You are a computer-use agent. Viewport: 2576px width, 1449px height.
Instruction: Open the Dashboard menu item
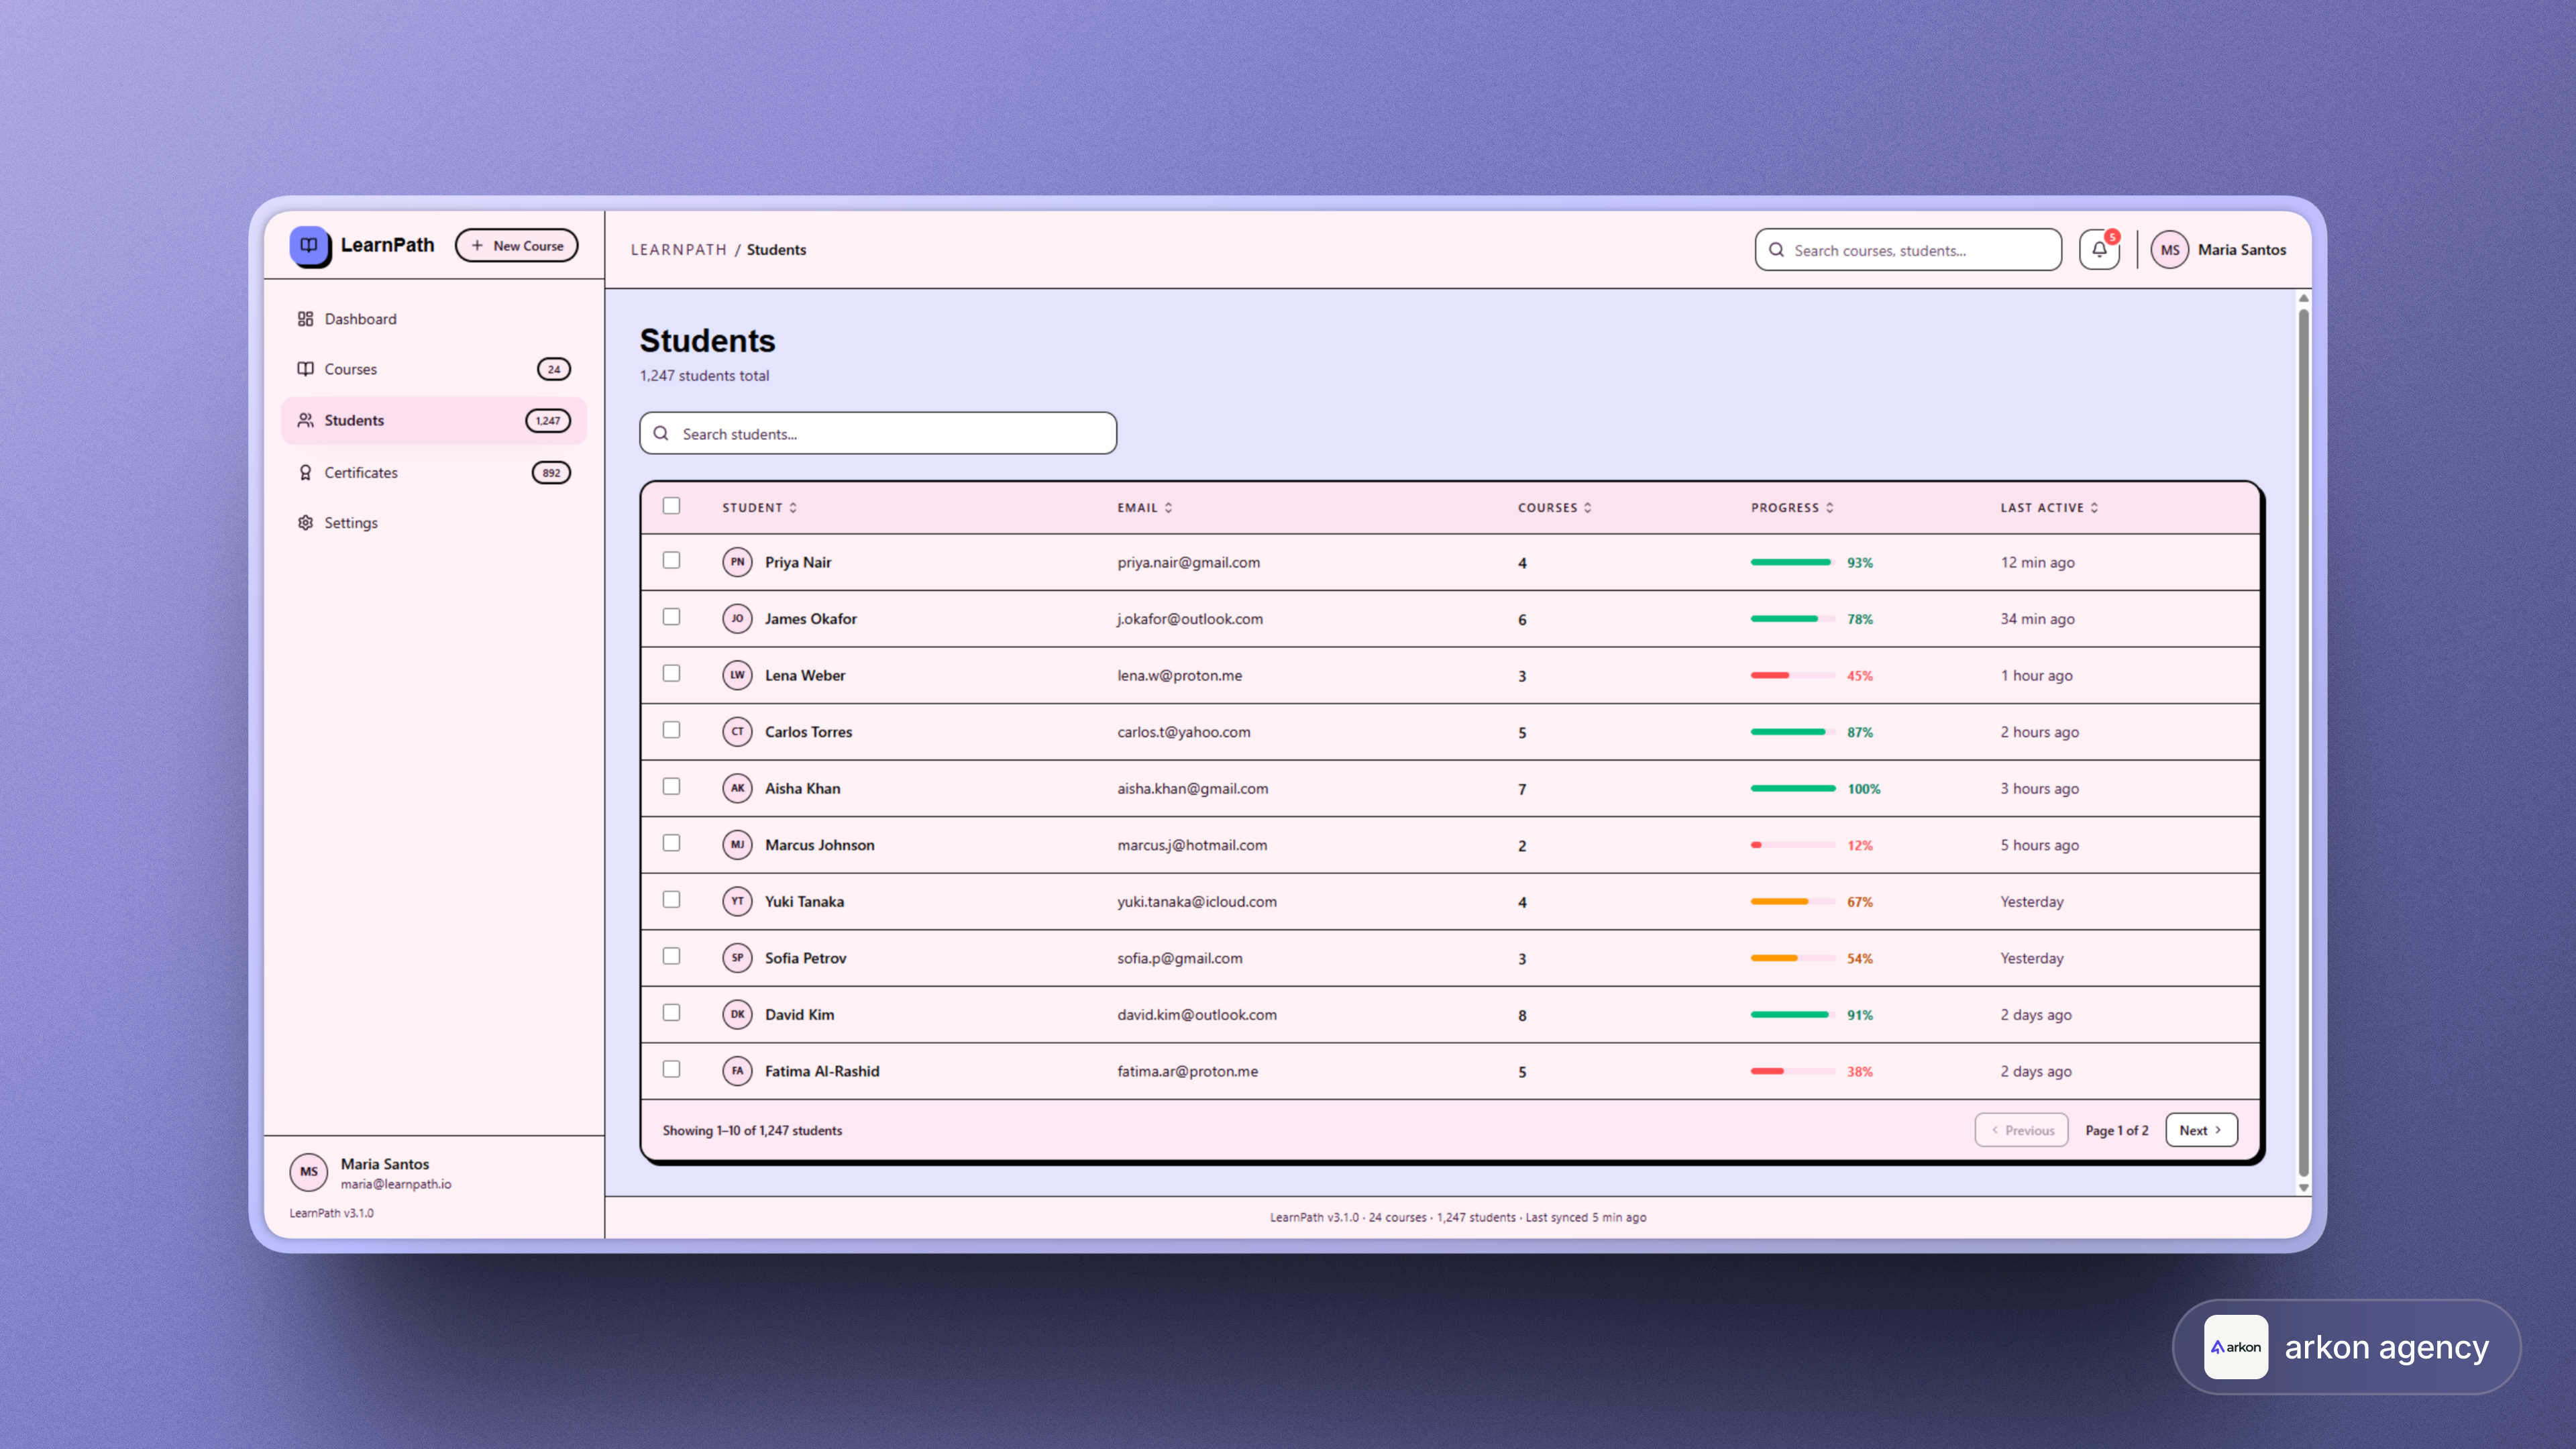point(433,319)
